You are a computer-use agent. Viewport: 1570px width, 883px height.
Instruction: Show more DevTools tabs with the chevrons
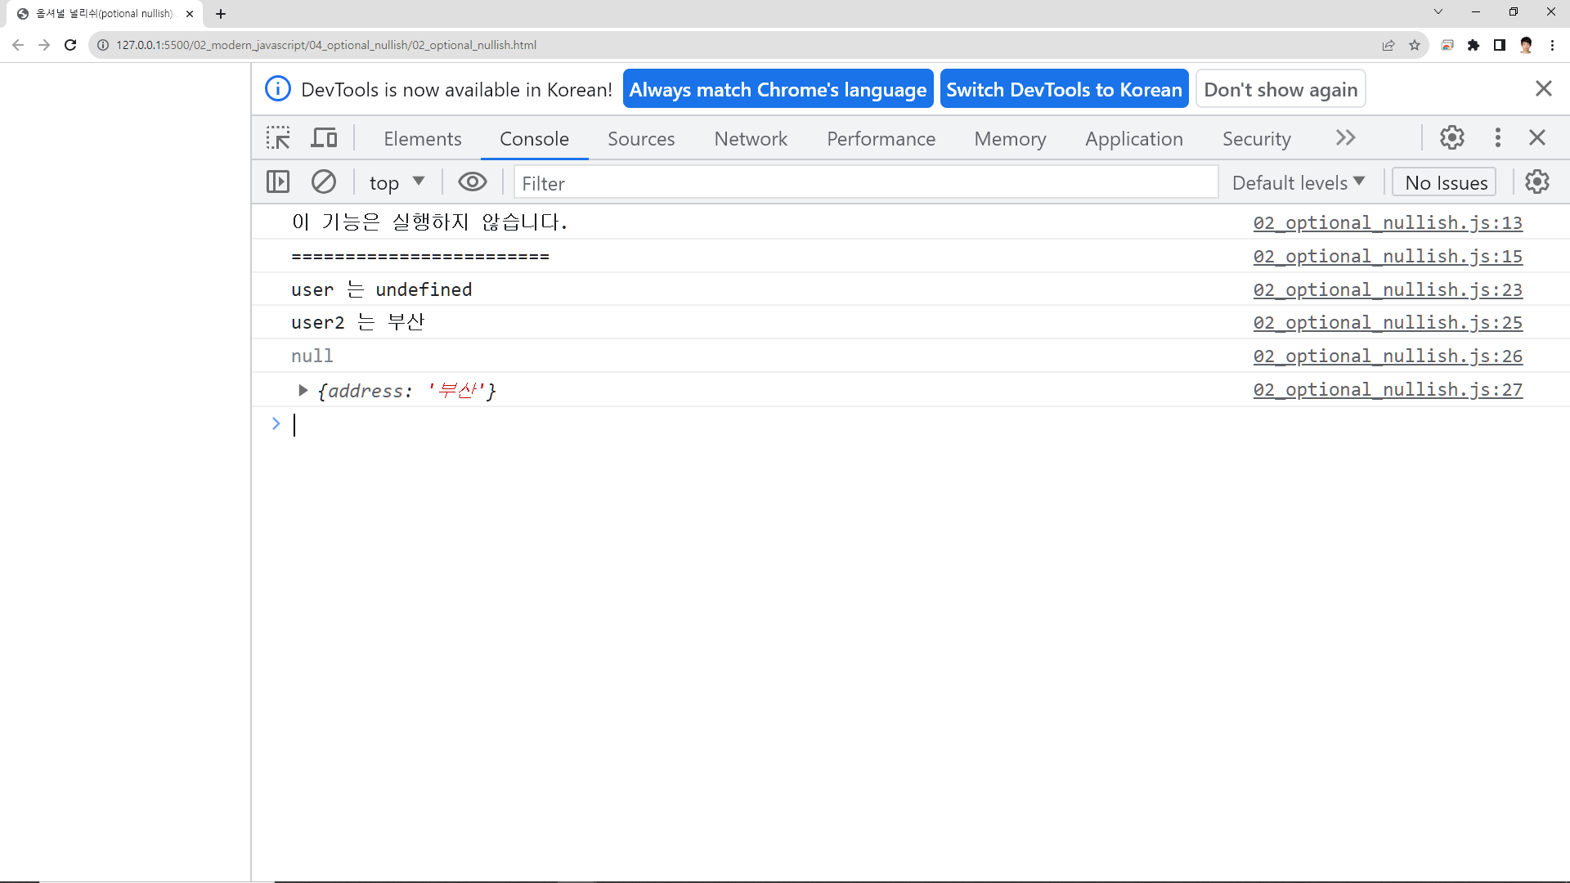coord(1345,138)
